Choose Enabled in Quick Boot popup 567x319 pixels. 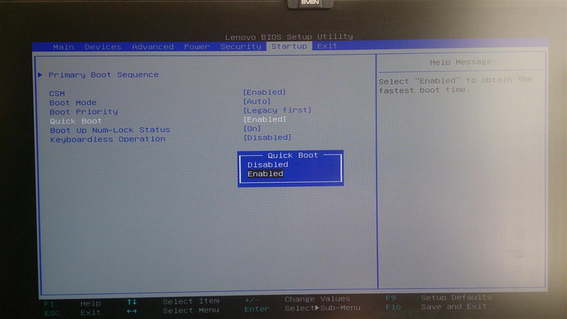tap(265, 174)
